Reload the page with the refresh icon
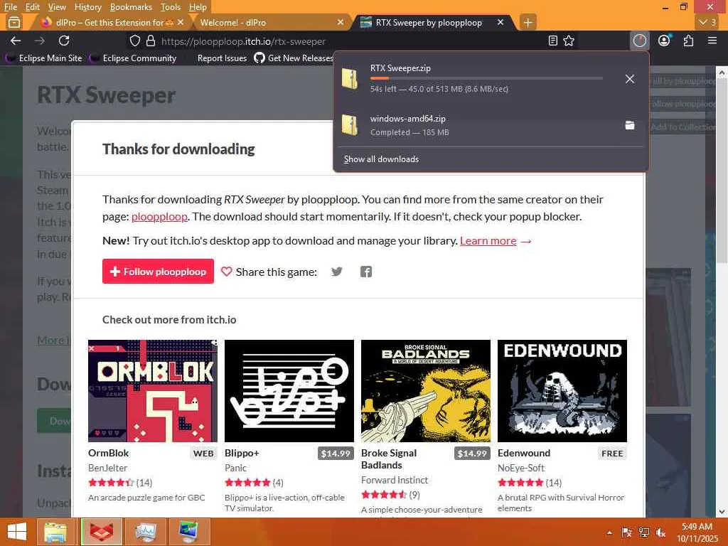Screen dimensions: 728x546 pyautogui.click(x=64, y=41)
